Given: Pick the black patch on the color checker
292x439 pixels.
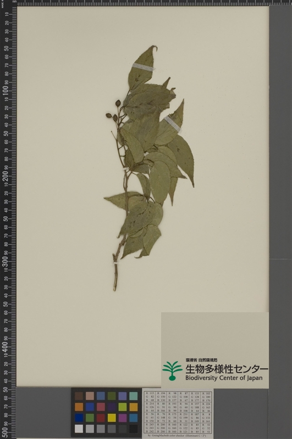Looking at the screenshot, I should tap(134, 429).
